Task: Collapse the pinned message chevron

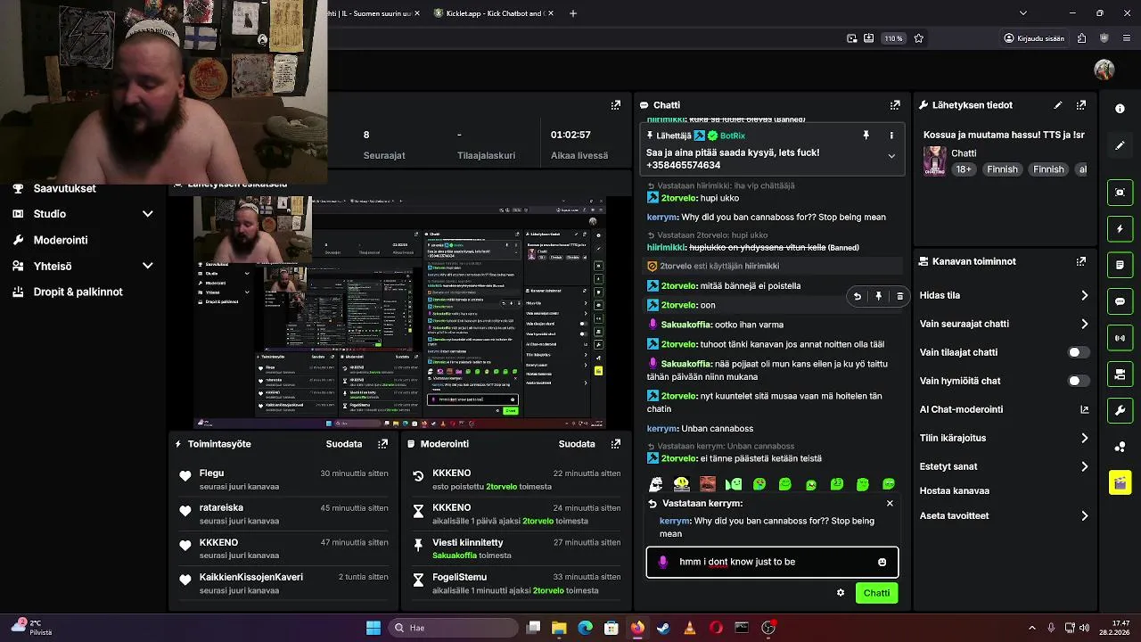Action: pyautogui.click(x=891, y=156)
